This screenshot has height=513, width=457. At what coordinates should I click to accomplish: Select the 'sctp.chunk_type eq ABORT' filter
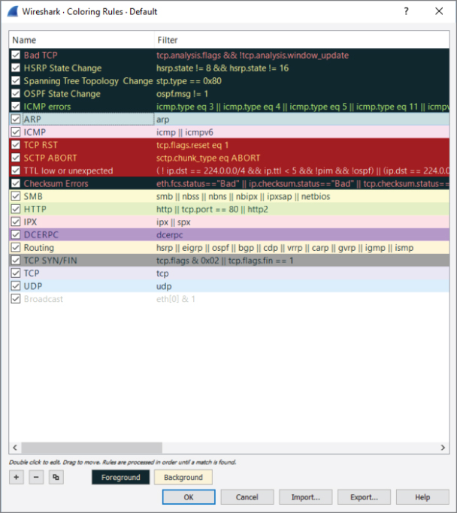point(208,158)
